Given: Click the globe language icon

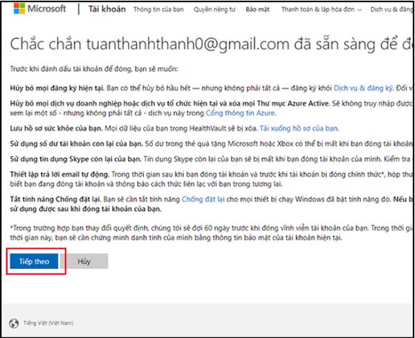Looking at the screenshot, I should click(14, 323).
